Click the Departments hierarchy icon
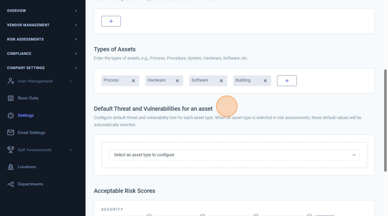Screen dimensions: 388x216 point(11,184)
